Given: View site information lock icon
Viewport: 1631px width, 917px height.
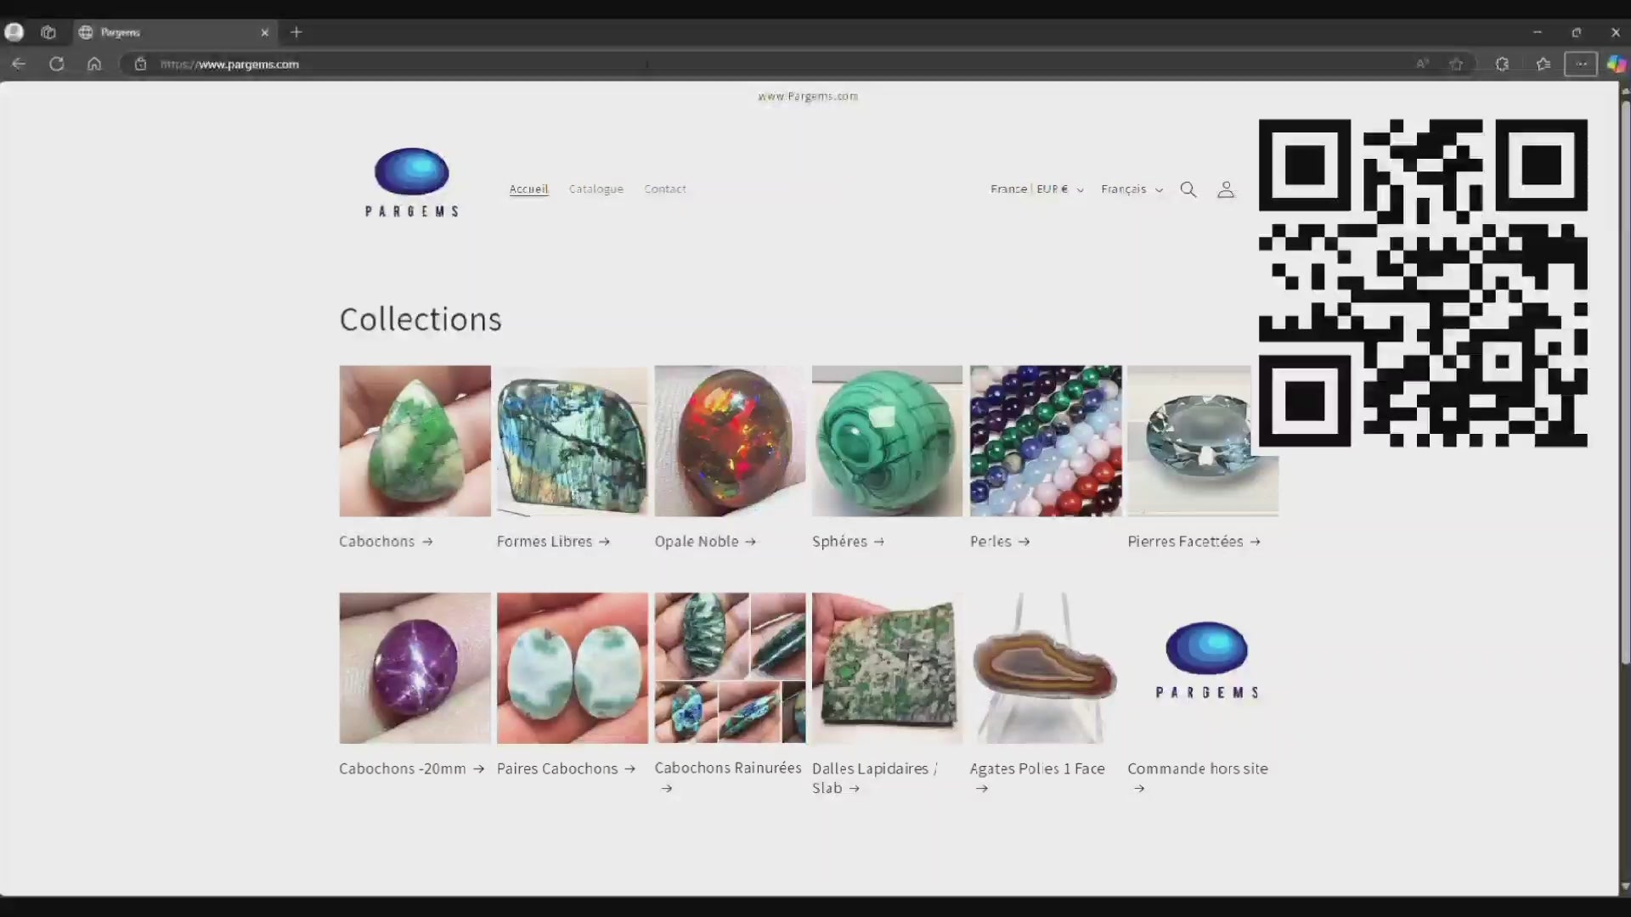Looking at the screenshot, I should coord(140,64).
